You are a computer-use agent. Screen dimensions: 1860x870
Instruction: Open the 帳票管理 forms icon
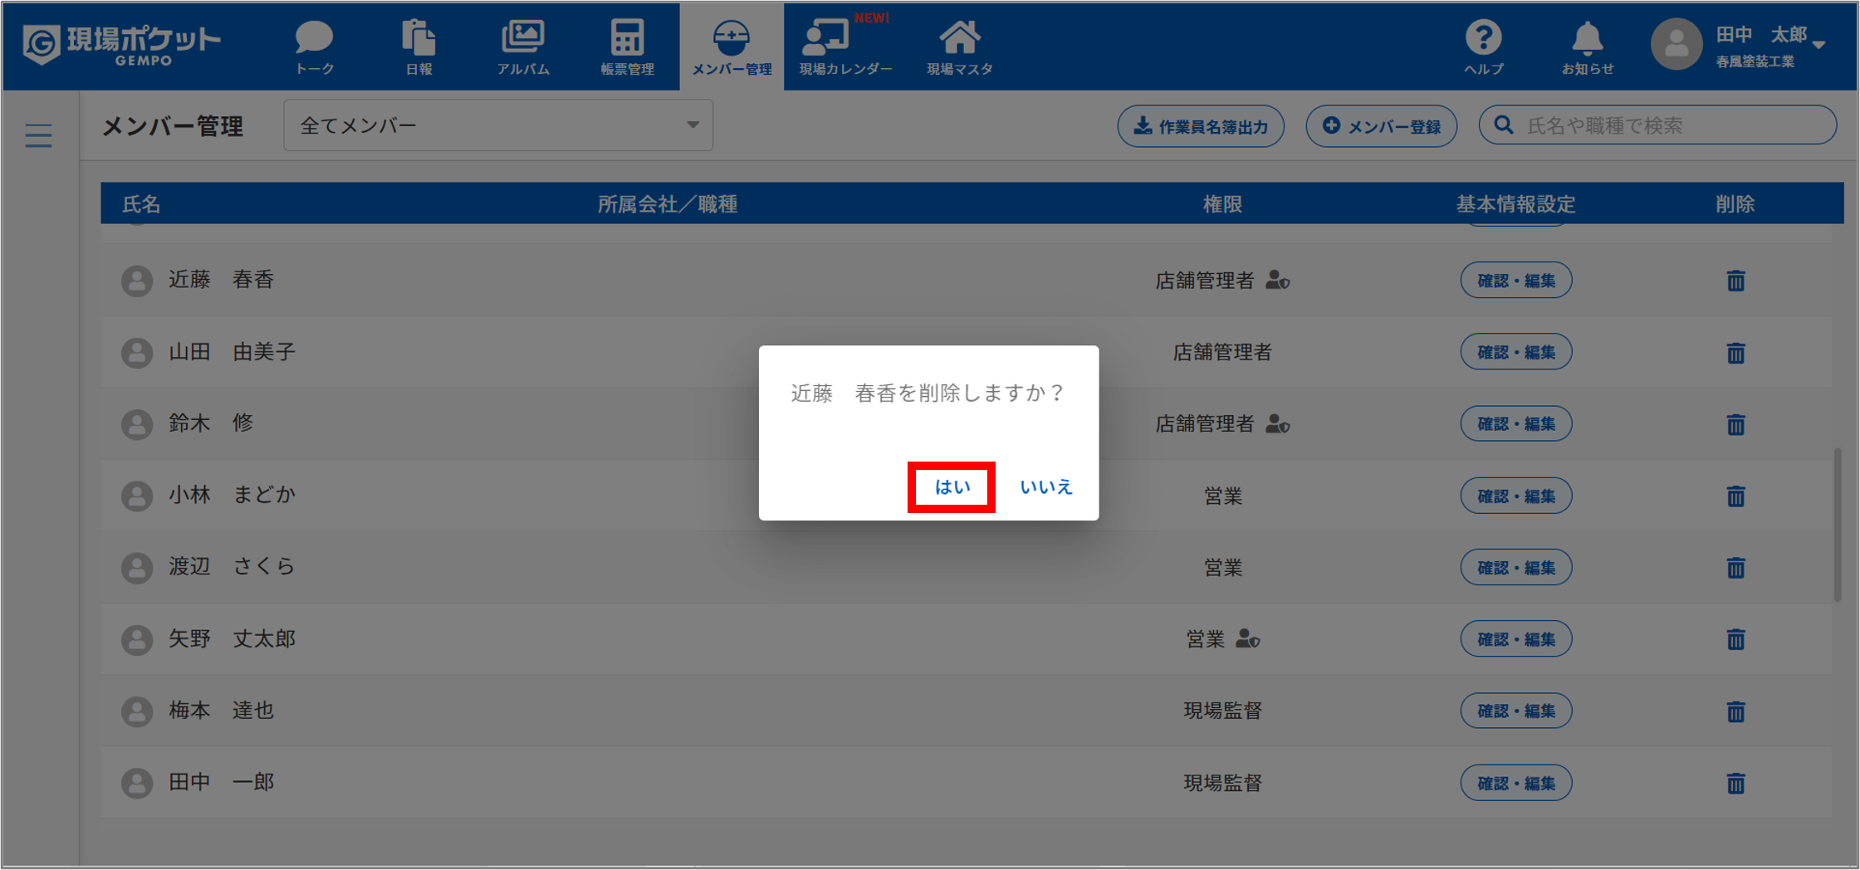pos(627,47)
